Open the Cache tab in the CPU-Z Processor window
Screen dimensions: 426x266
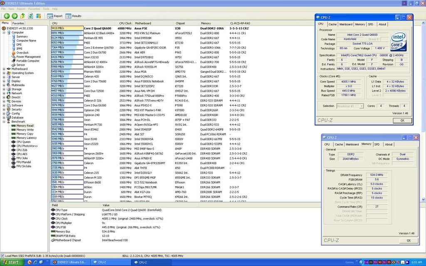pos(332,25)
